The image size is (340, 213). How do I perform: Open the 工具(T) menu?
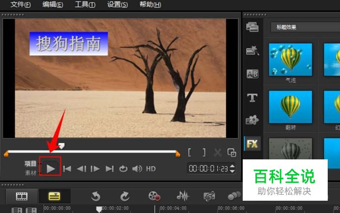pos(85,4)
